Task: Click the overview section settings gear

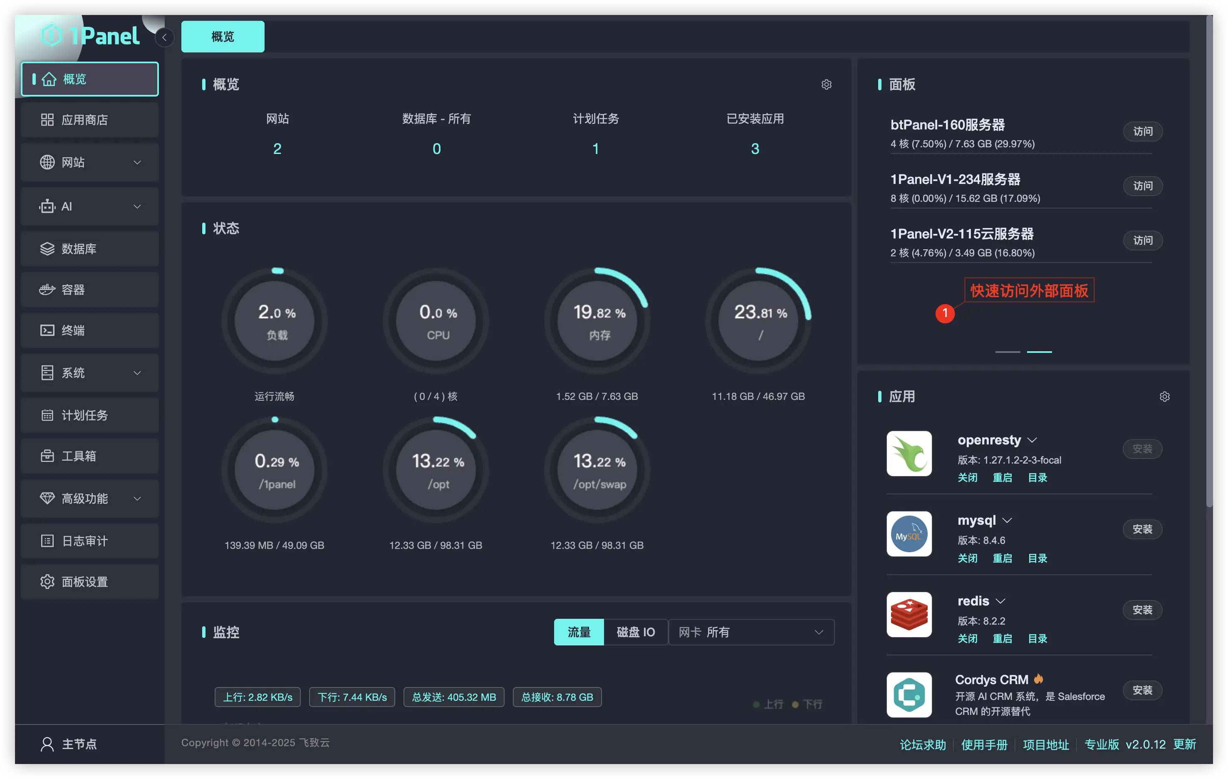Action: click(x=826, y=85)
